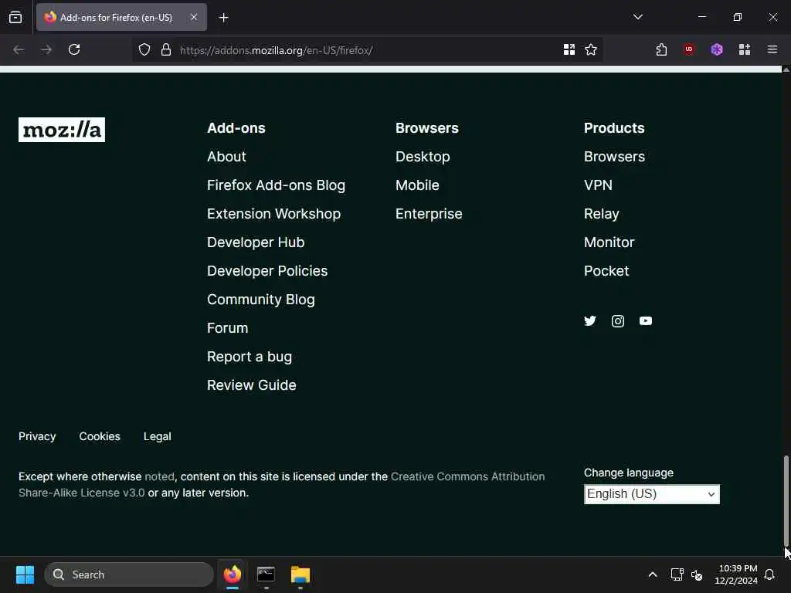Open Mobile browsers link

pos(417,185)
